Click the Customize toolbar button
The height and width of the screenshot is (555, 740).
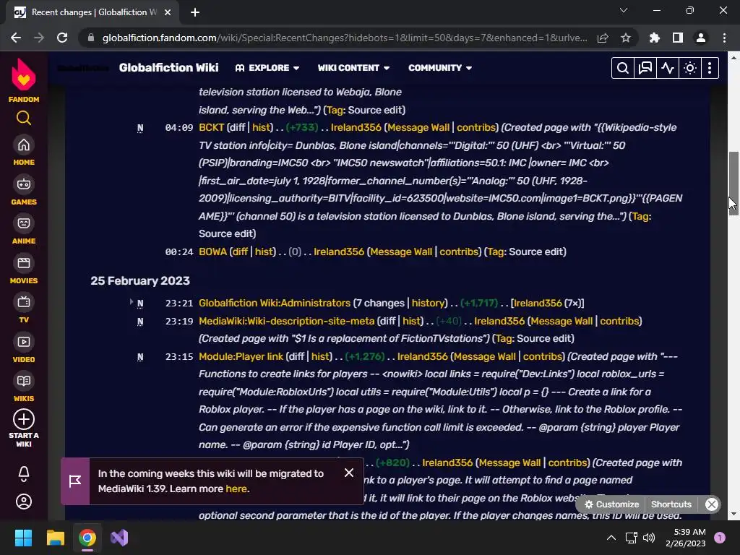point(611,504)
